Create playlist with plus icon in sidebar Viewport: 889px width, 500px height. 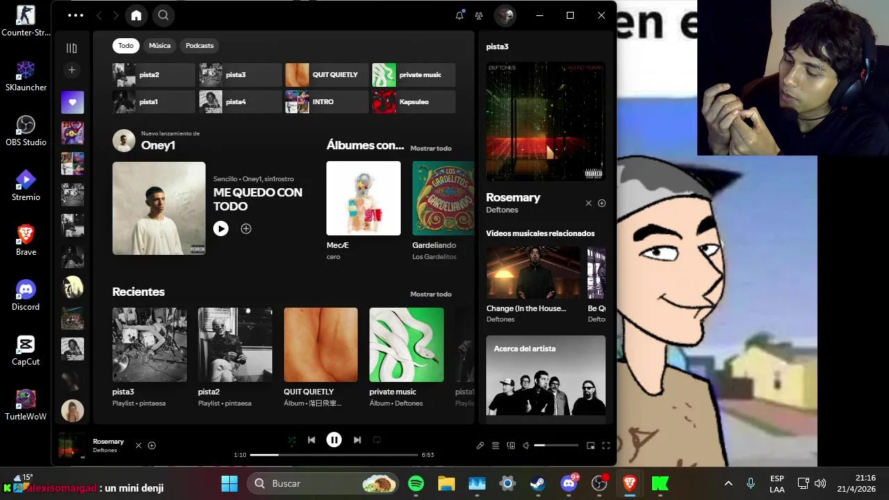tap(72, 69)
